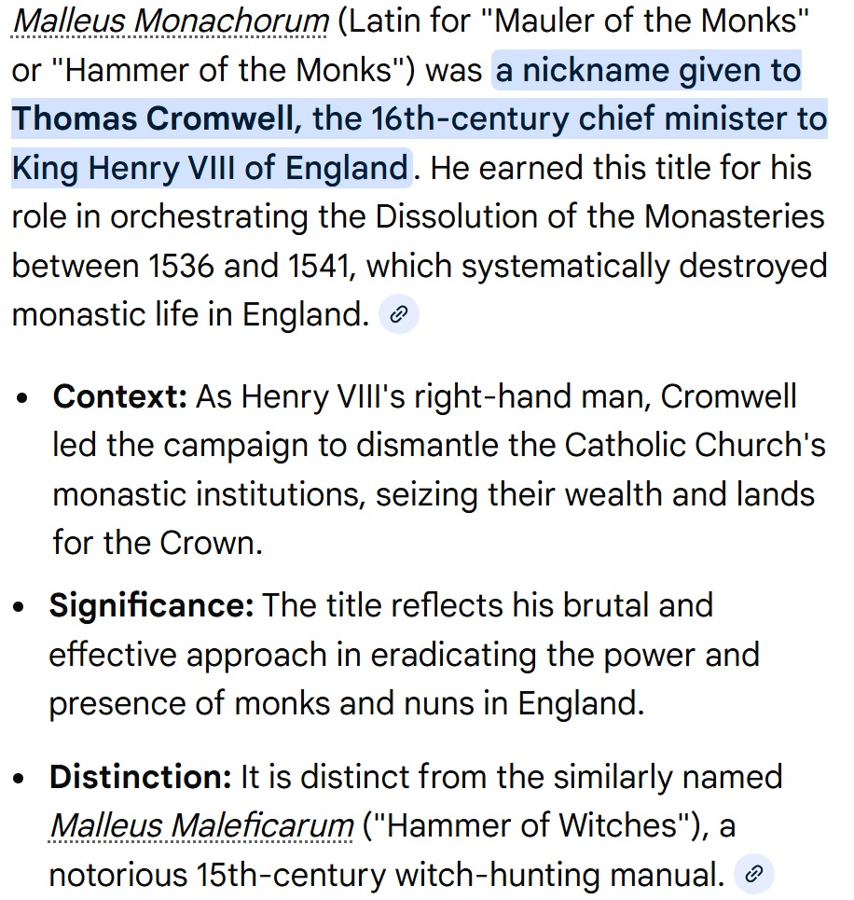Click the bold "Significance:" label

(151, 605)
